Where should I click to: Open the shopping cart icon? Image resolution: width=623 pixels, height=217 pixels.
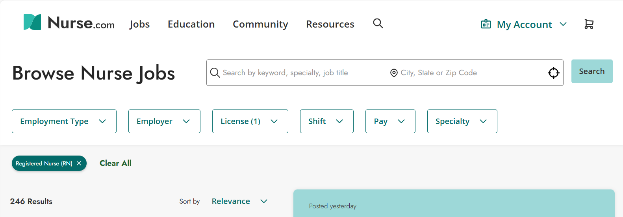[589, 24]
